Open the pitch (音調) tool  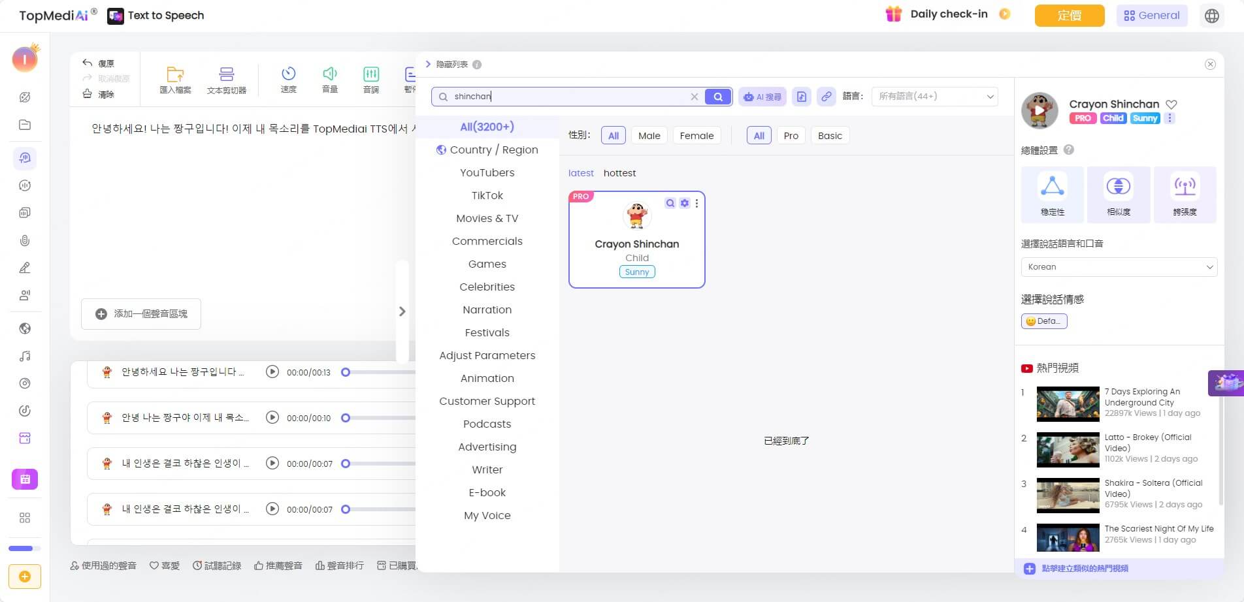(371, 80)
